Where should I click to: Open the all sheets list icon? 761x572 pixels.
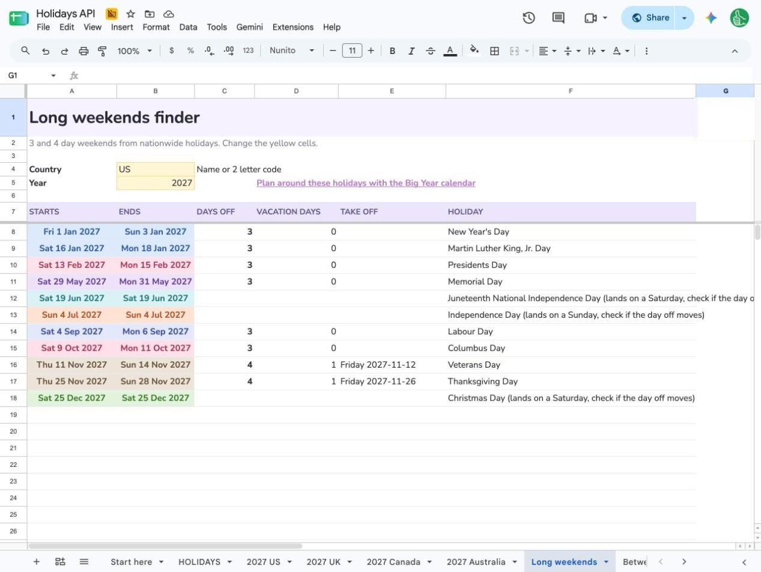(x=84, y=562)
